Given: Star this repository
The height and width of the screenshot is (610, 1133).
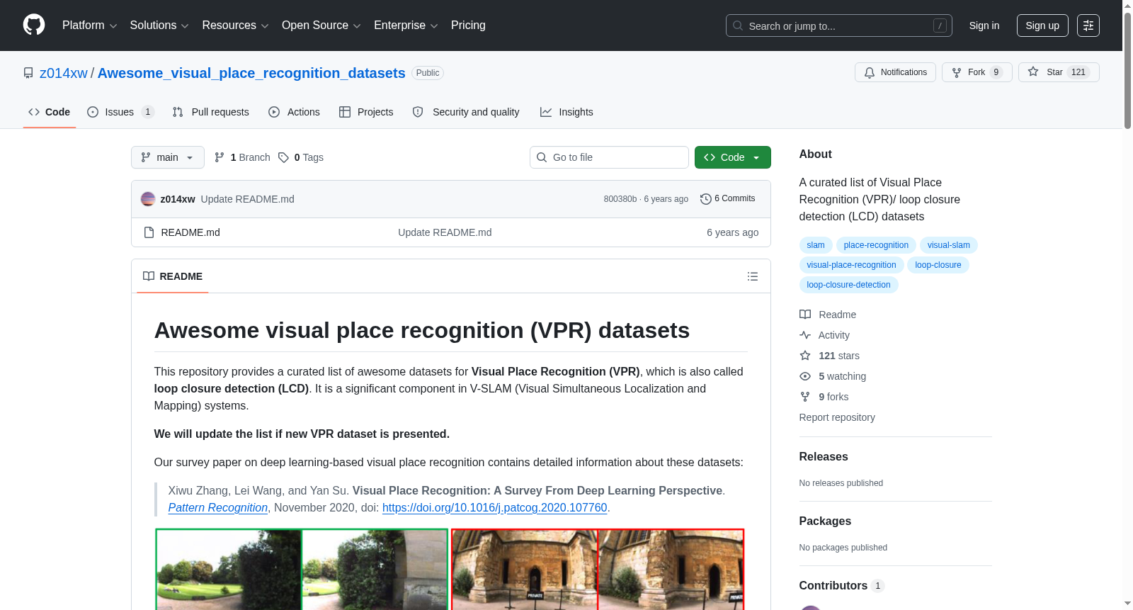Looking at the screenshot, I should (1058, 72).
